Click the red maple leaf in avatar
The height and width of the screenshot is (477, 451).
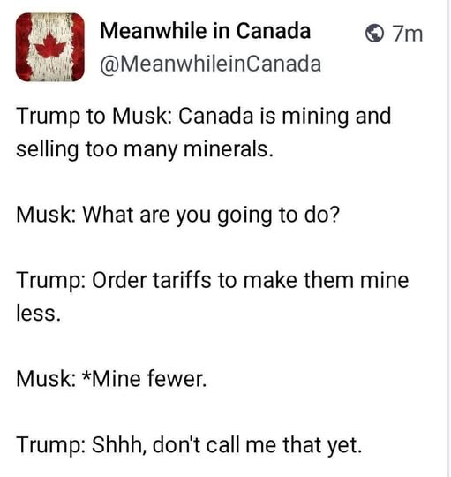pyautogui.click(x=49, y=45)
